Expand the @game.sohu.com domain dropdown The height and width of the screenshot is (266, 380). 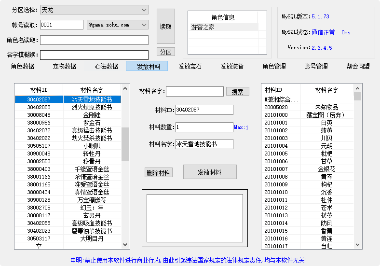point(118,25)
